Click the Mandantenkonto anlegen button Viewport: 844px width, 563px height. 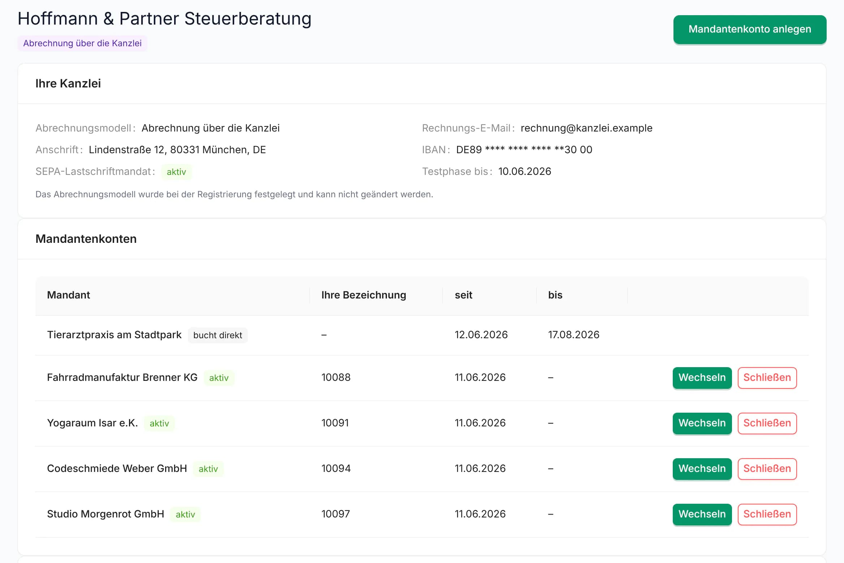tap(750, 29)
